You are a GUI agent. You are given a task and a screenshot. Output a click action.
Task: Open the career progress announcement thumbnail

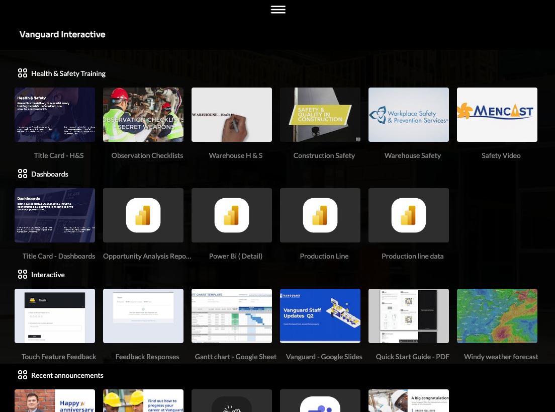pyautogui.click(x=143, y=400)
